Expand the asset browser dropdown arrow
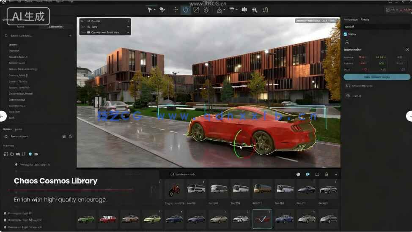The height and width of the screenshot is (232, 412). pos(336,174)
